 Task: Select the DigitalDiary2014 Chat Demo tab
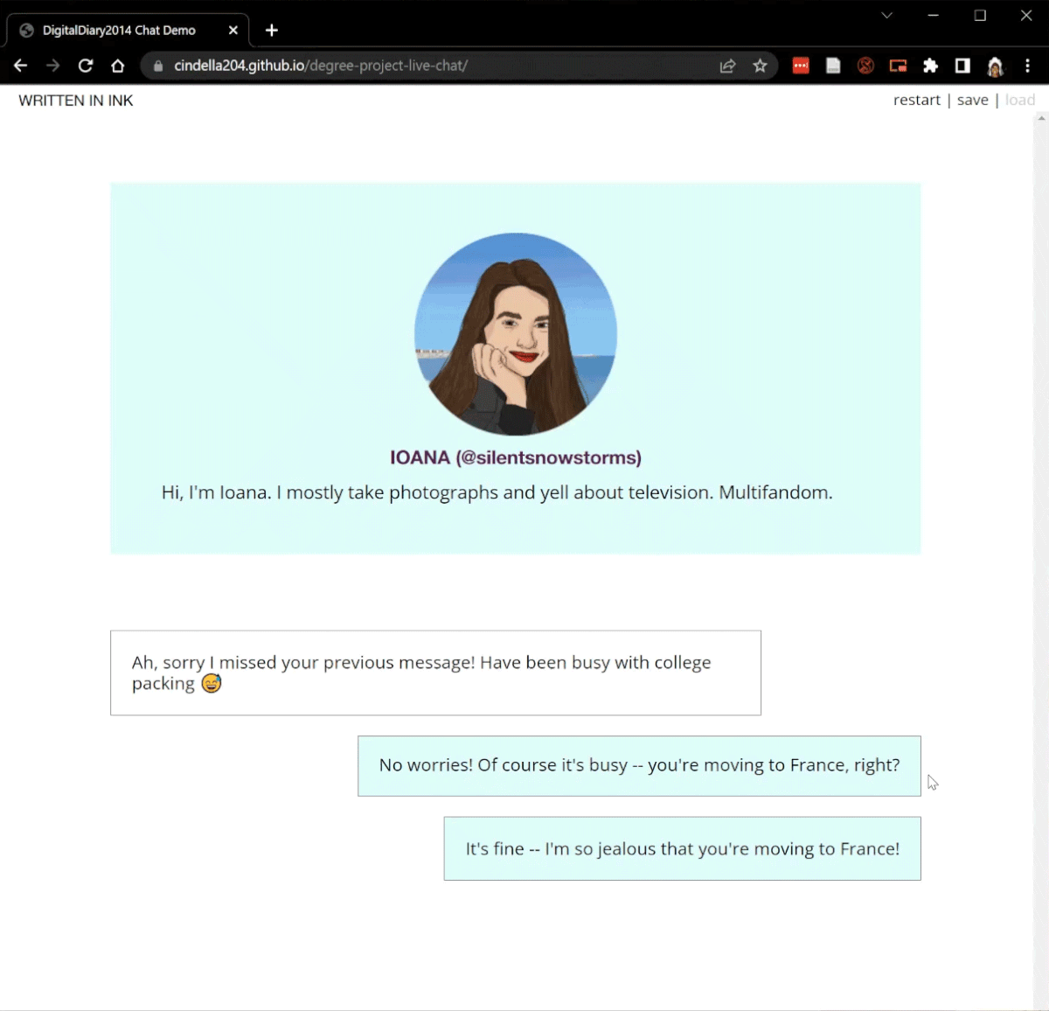coord(129,30)
